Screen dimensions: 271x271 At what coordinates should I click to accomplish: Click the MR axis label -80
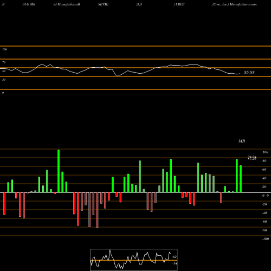coord(264,230)
